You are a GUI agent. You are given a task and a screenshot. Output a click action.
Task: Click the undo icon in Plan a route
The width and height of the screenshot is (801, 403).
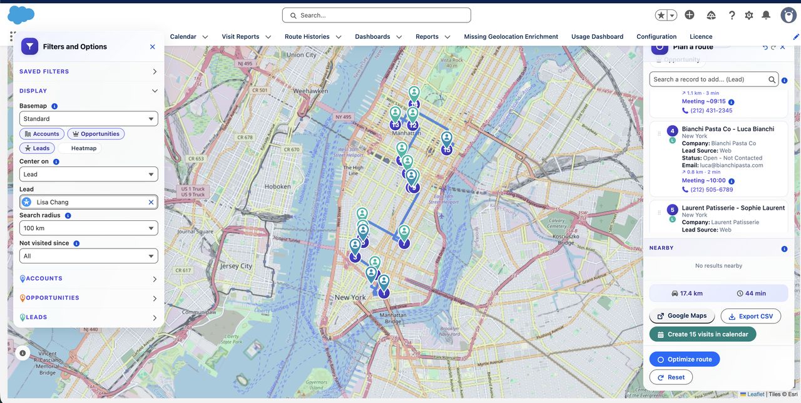[x=765, y=47]
